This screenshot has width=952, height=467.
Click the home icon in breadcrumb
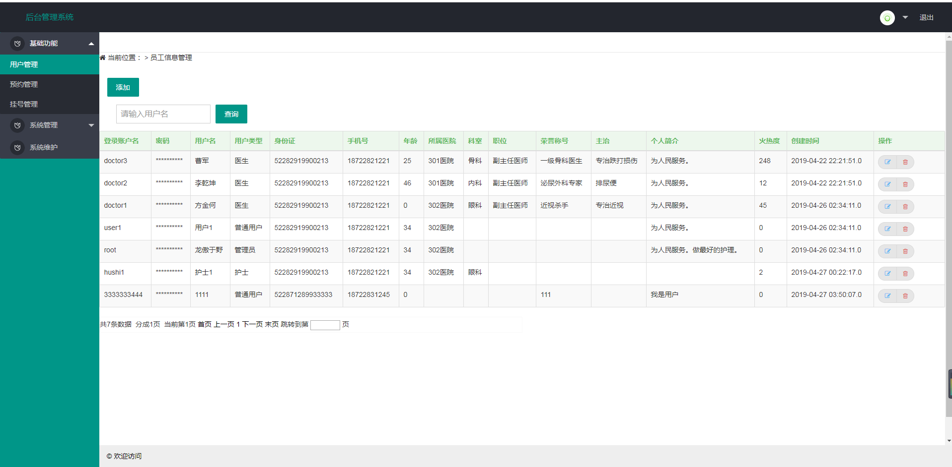click(103, 58)
